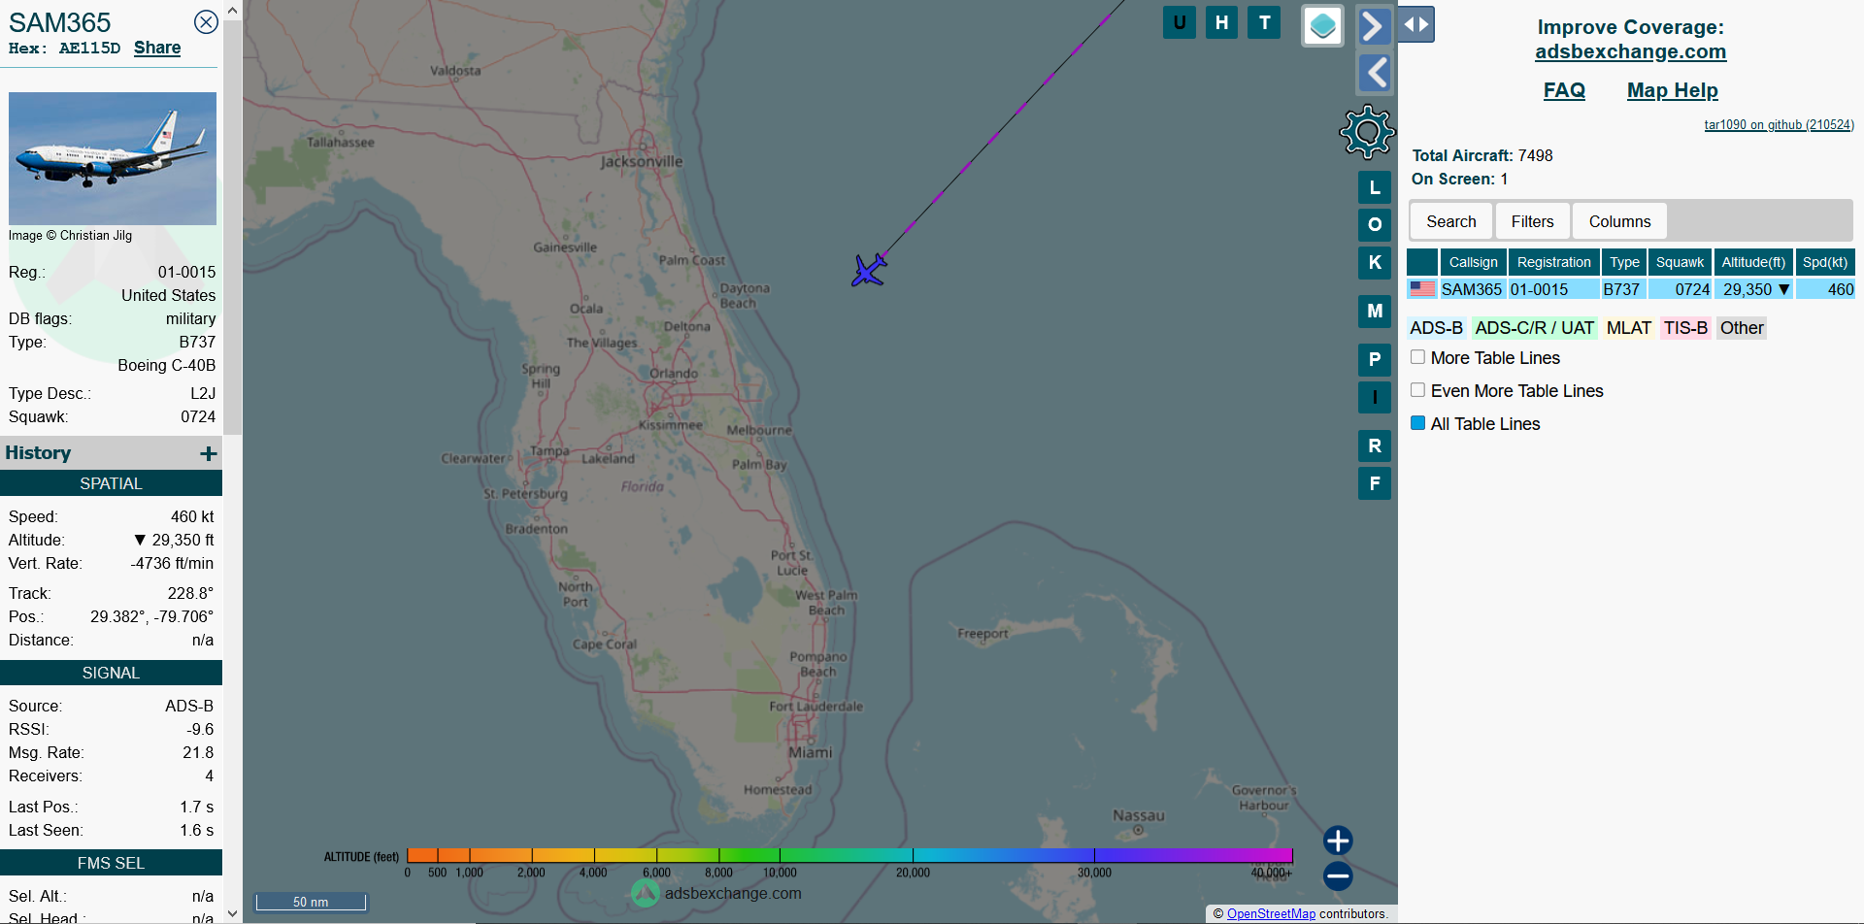1864x924 pixels.
Task: Open the adsbexchange.com coverage link
Action: click(x=1630, y=51)
